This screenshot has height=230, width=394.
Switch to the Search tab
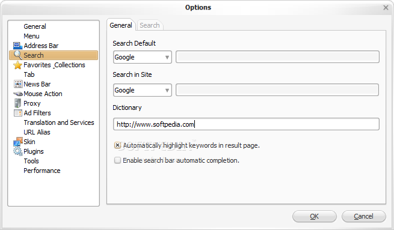[150, 25]
